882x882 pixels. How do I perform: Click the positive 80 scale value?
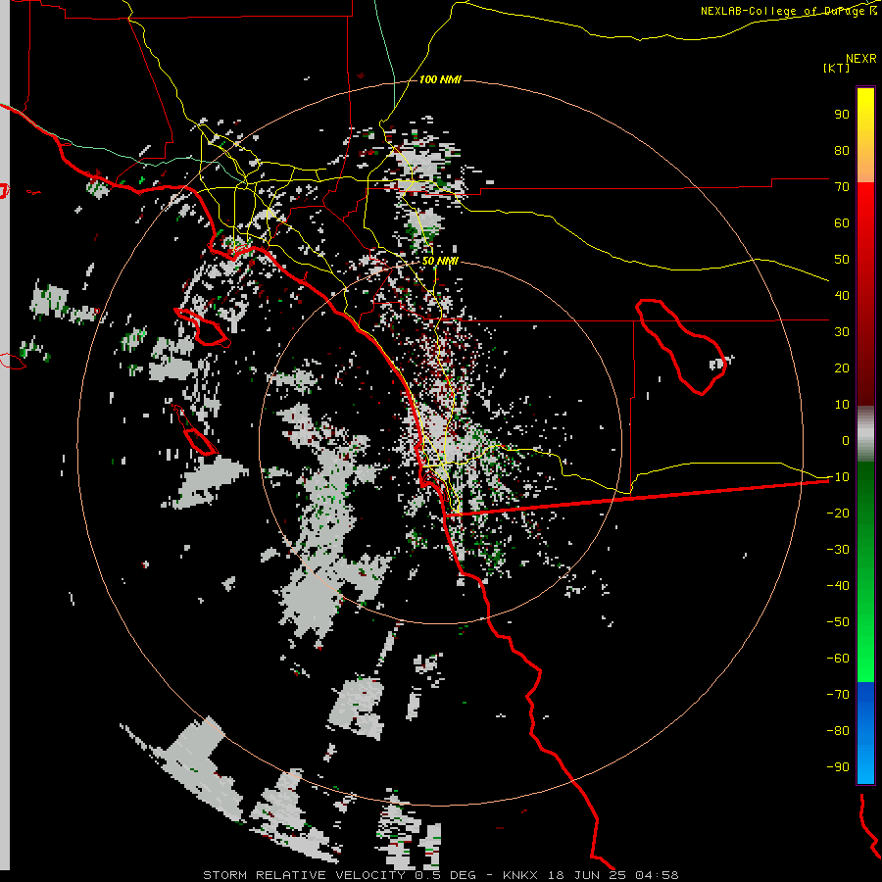(842, 150)
